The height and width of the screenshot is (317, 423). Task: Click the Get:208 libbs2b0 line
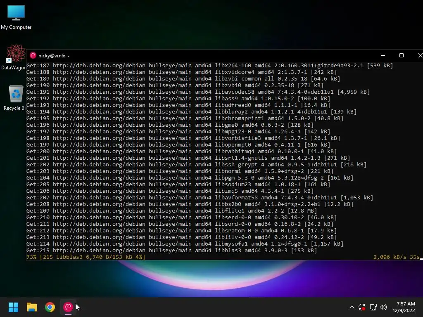click(x=190, y=204)
